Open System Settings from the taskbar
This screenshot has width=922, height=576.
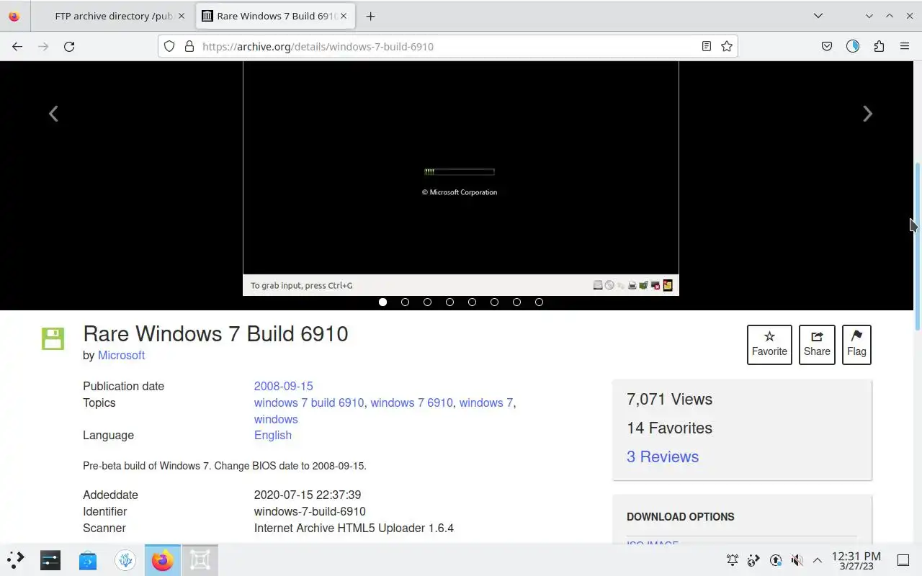pyautogui.click(x=50, y=559)
